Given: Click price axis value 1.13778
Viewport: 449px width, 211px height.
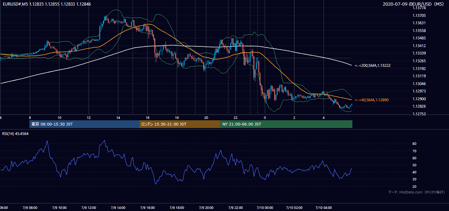Looking at the screenshot, I should coord(419,8).
